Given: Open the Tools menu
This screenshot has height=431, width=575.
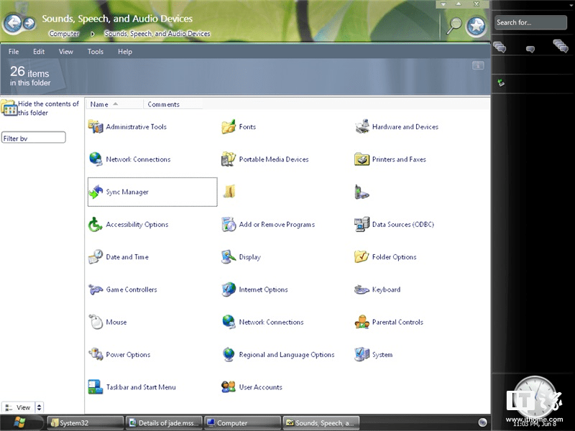Looking at the screenshot, I should [x=95, y=51].
